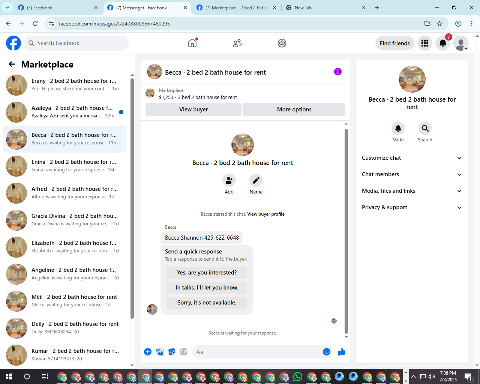
Task: Click the More options button
Action: point(294,109)
